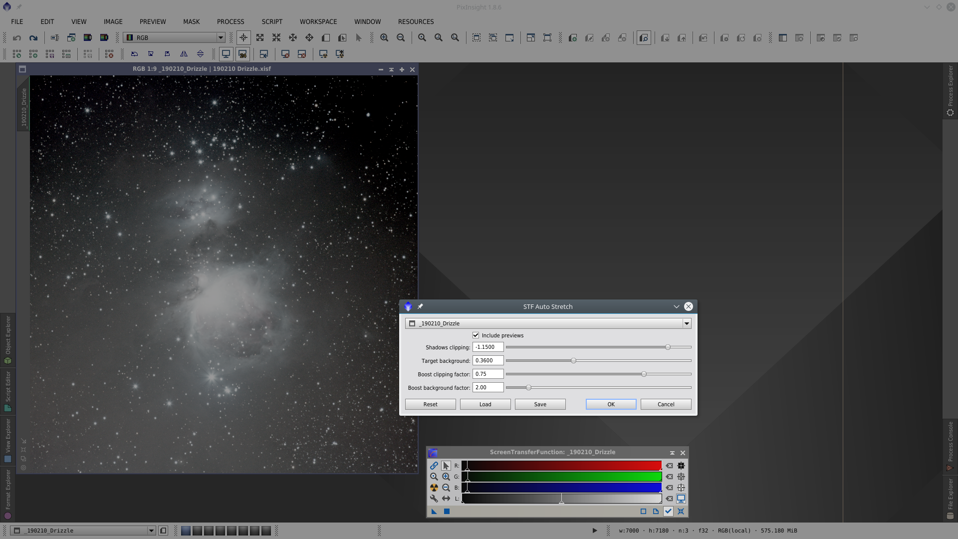Open the bottom view selector dropdown
Image resolution: width=958 pixels, height=539 pixels.
[151, 531]
